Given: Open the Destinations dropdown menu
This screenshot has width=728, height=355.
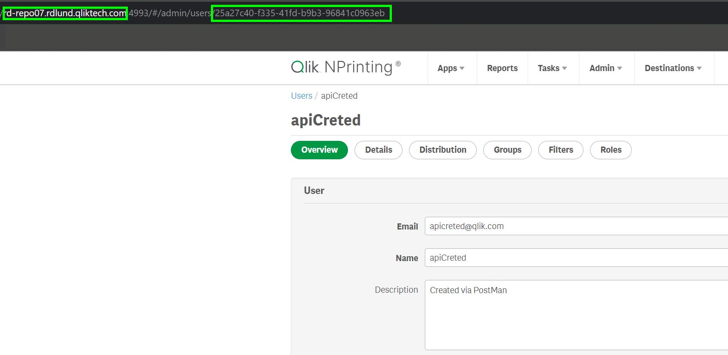Looking at the screenshot, I should (673, 68).
